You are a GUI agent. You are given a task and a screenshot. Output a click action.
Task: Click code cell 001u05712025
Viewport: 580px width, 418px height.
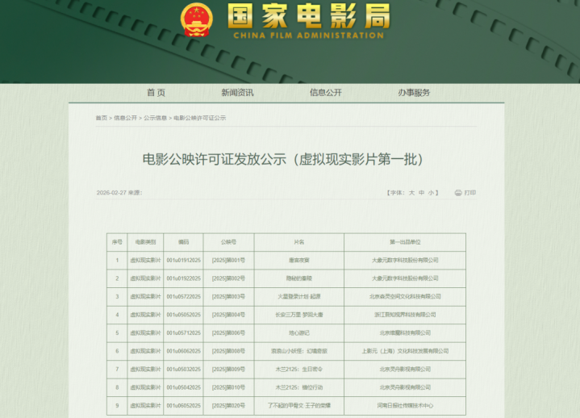[x=183, y=333]
